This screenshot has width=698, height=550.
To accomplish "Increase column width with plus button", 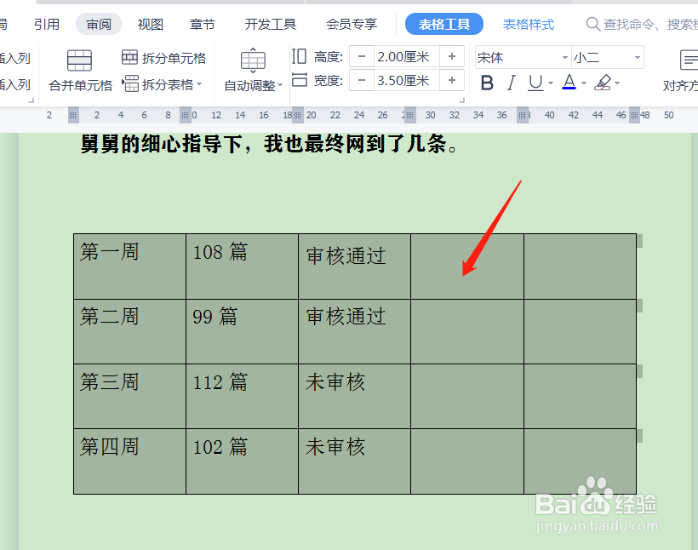I will click(452, 80).
